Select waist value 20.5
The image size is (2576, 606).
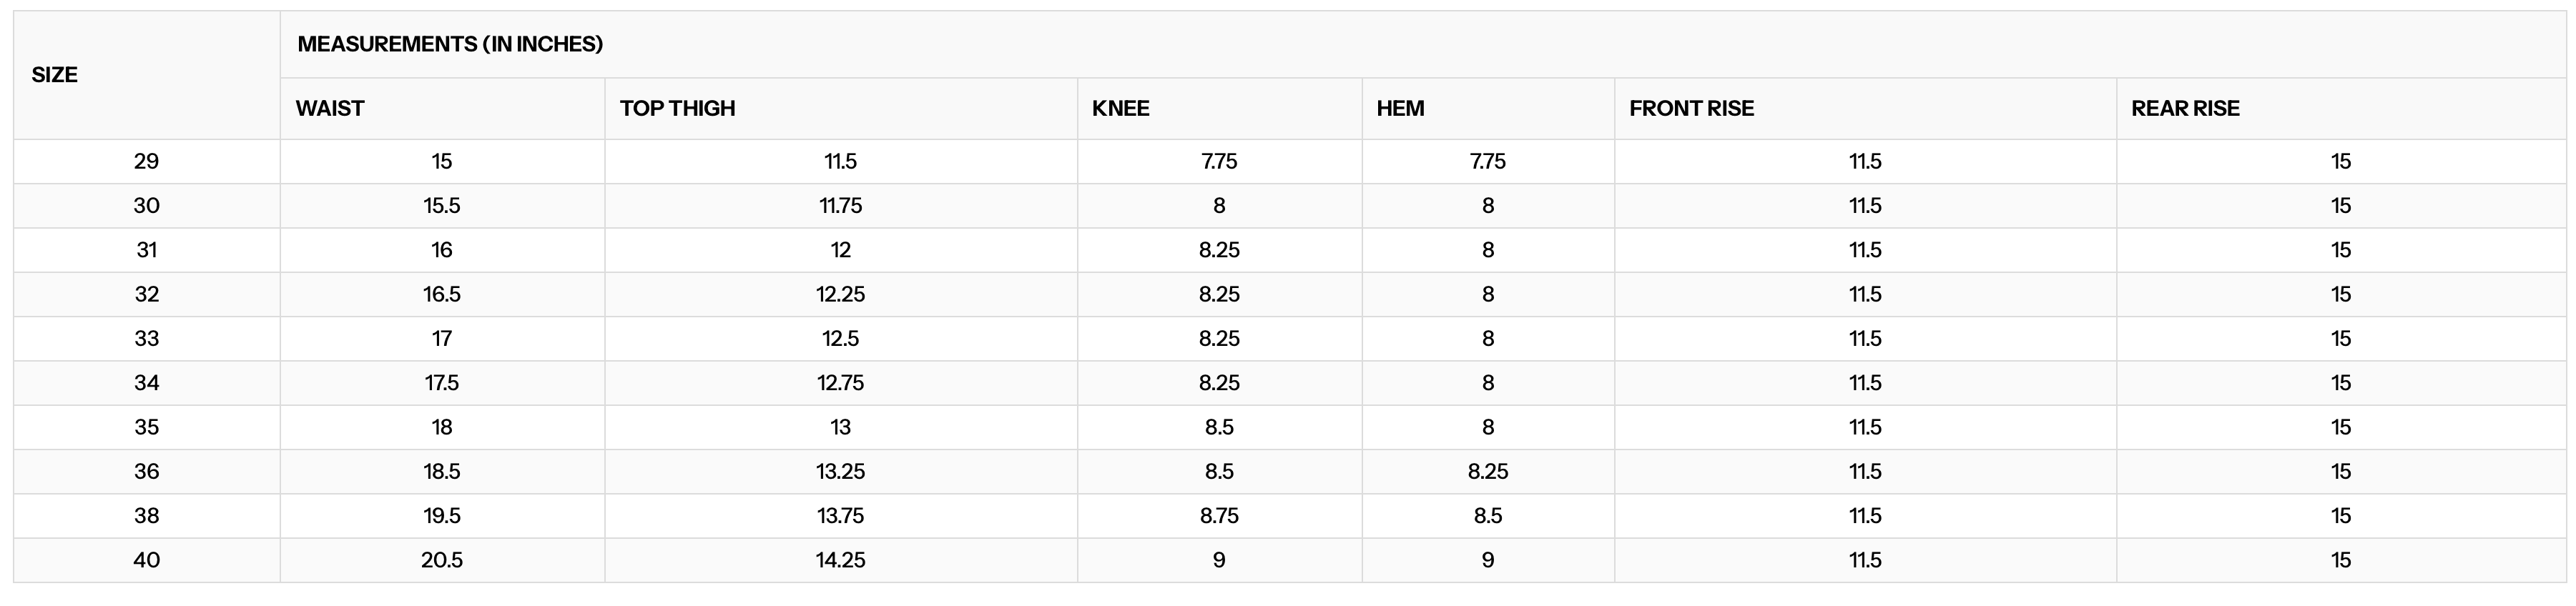pyautogui.click(x=442, y=560)
